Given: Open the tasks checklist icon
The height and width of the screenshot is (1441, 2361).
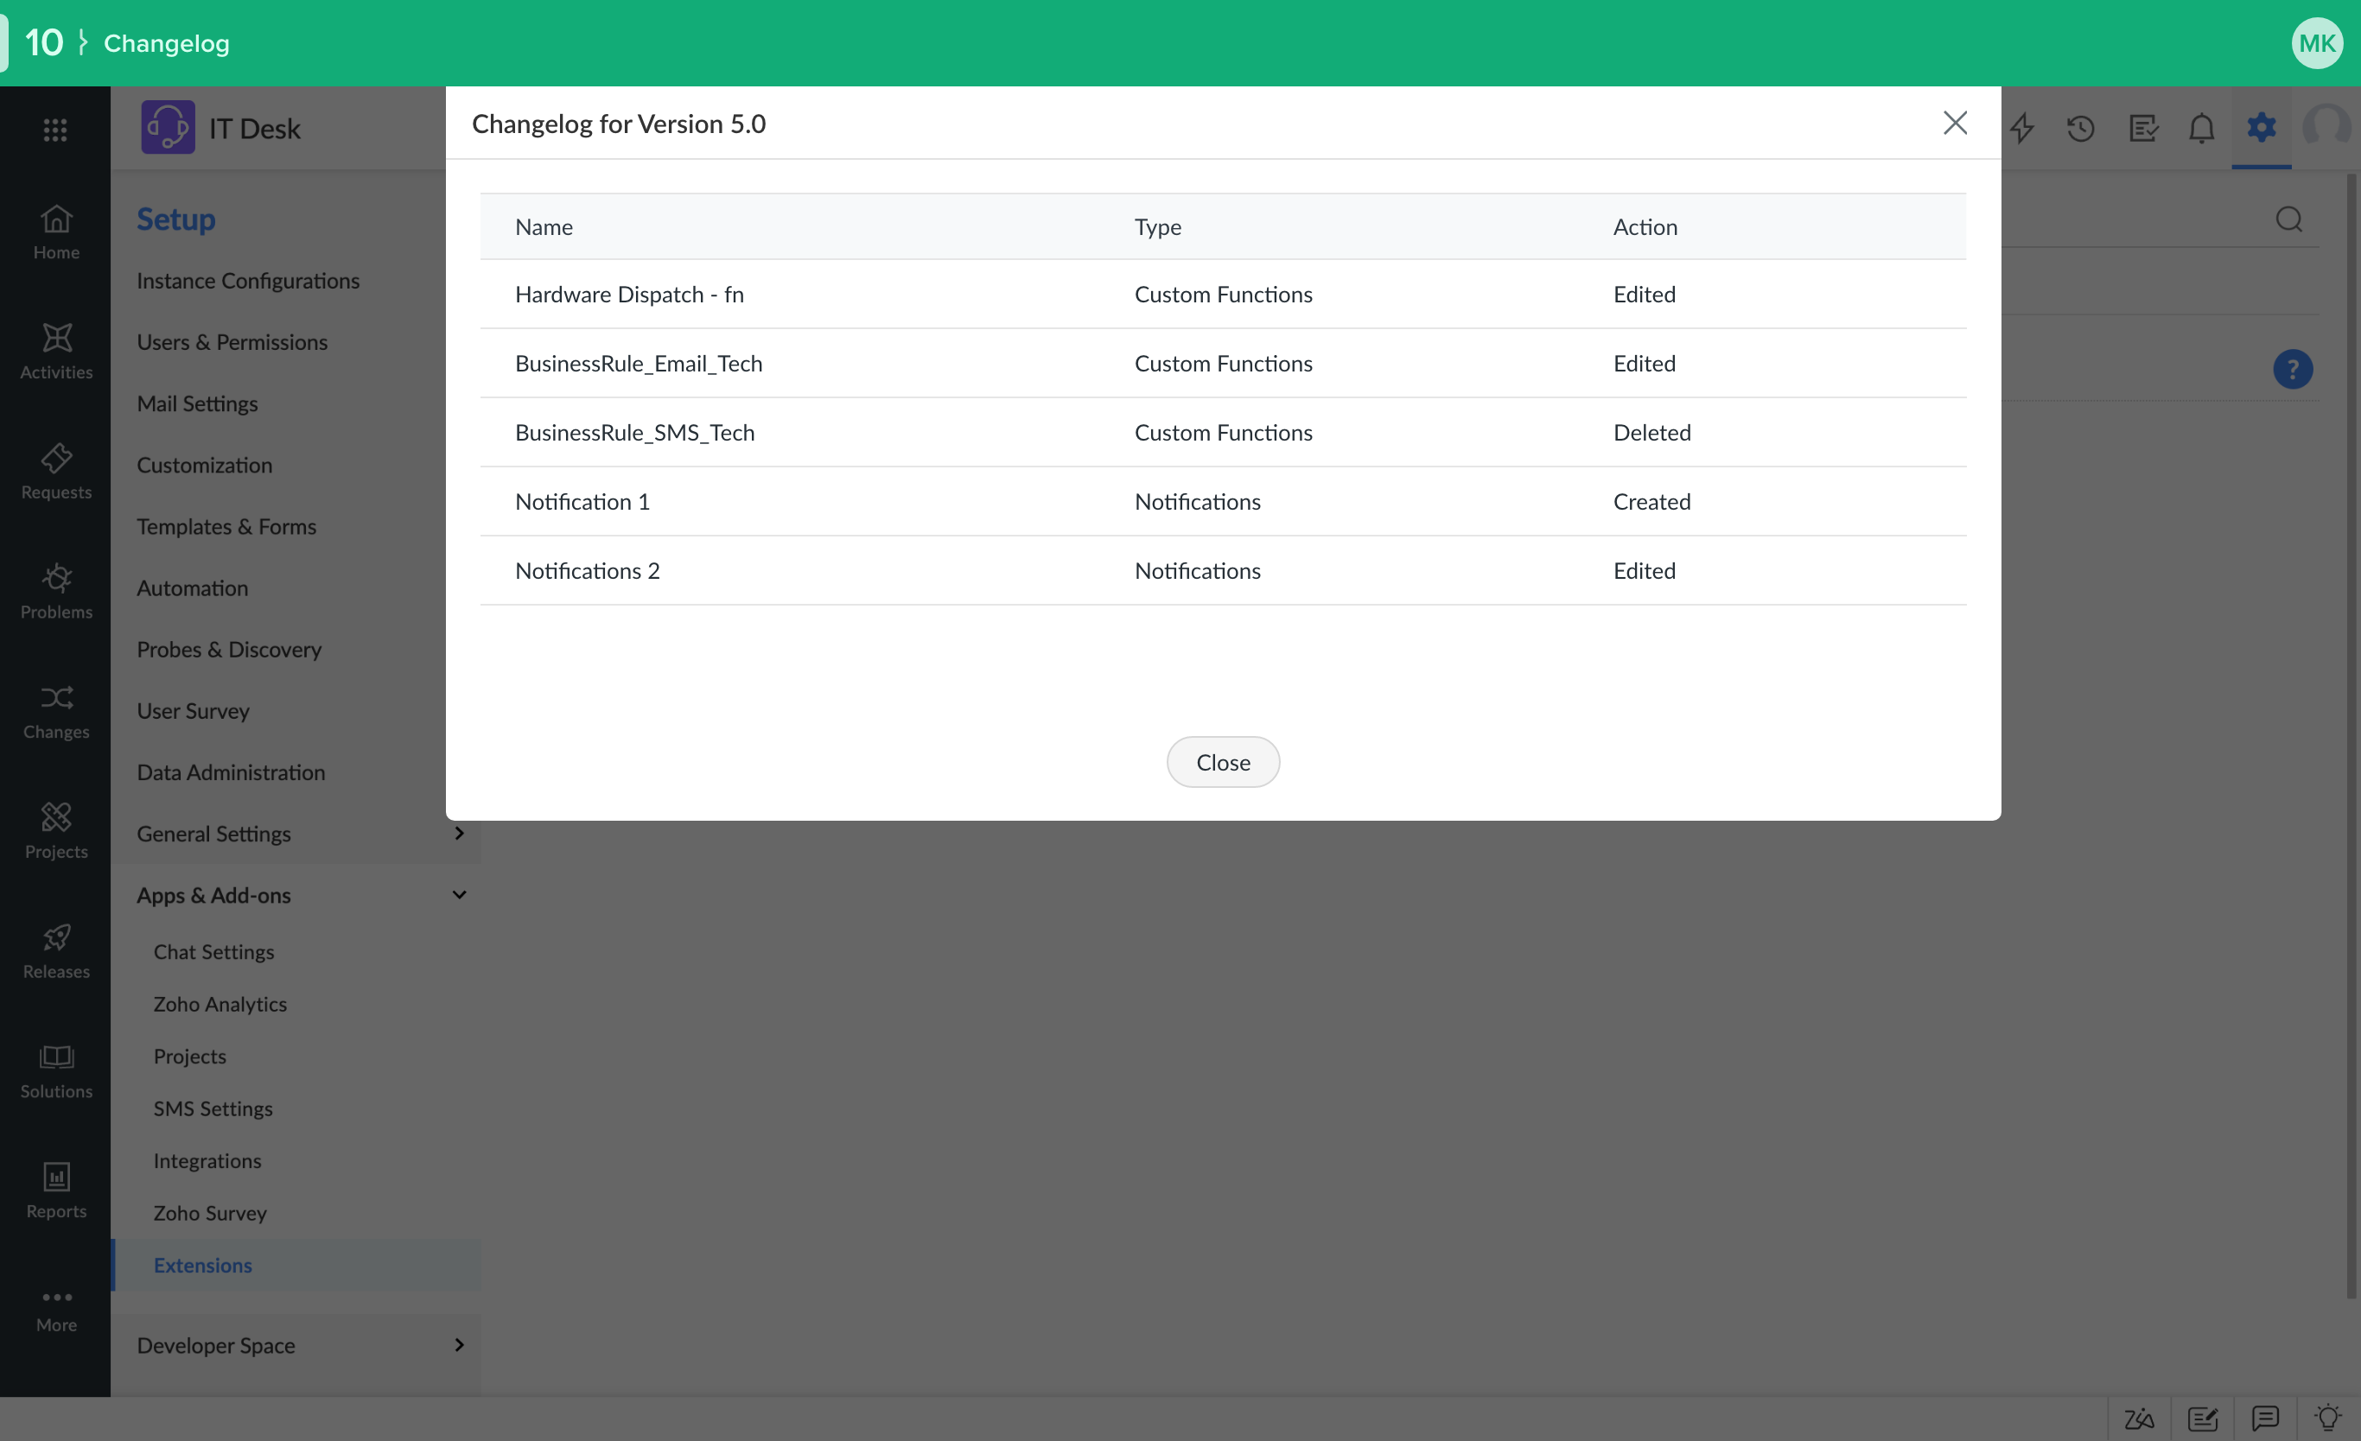Looking at the screenshot, I should click(x=2142, y=128).
